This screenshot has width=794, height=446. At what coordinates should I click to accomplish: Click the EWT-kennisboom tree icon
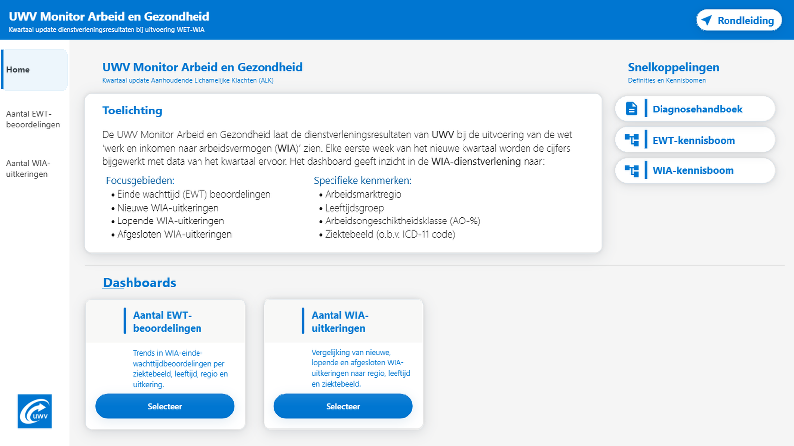pyautogui.click(x=631, y=140)
